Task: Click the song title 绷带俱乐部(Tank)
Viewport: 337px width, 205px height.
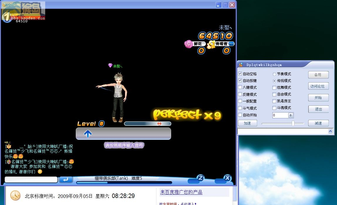Action: (111, 178)
